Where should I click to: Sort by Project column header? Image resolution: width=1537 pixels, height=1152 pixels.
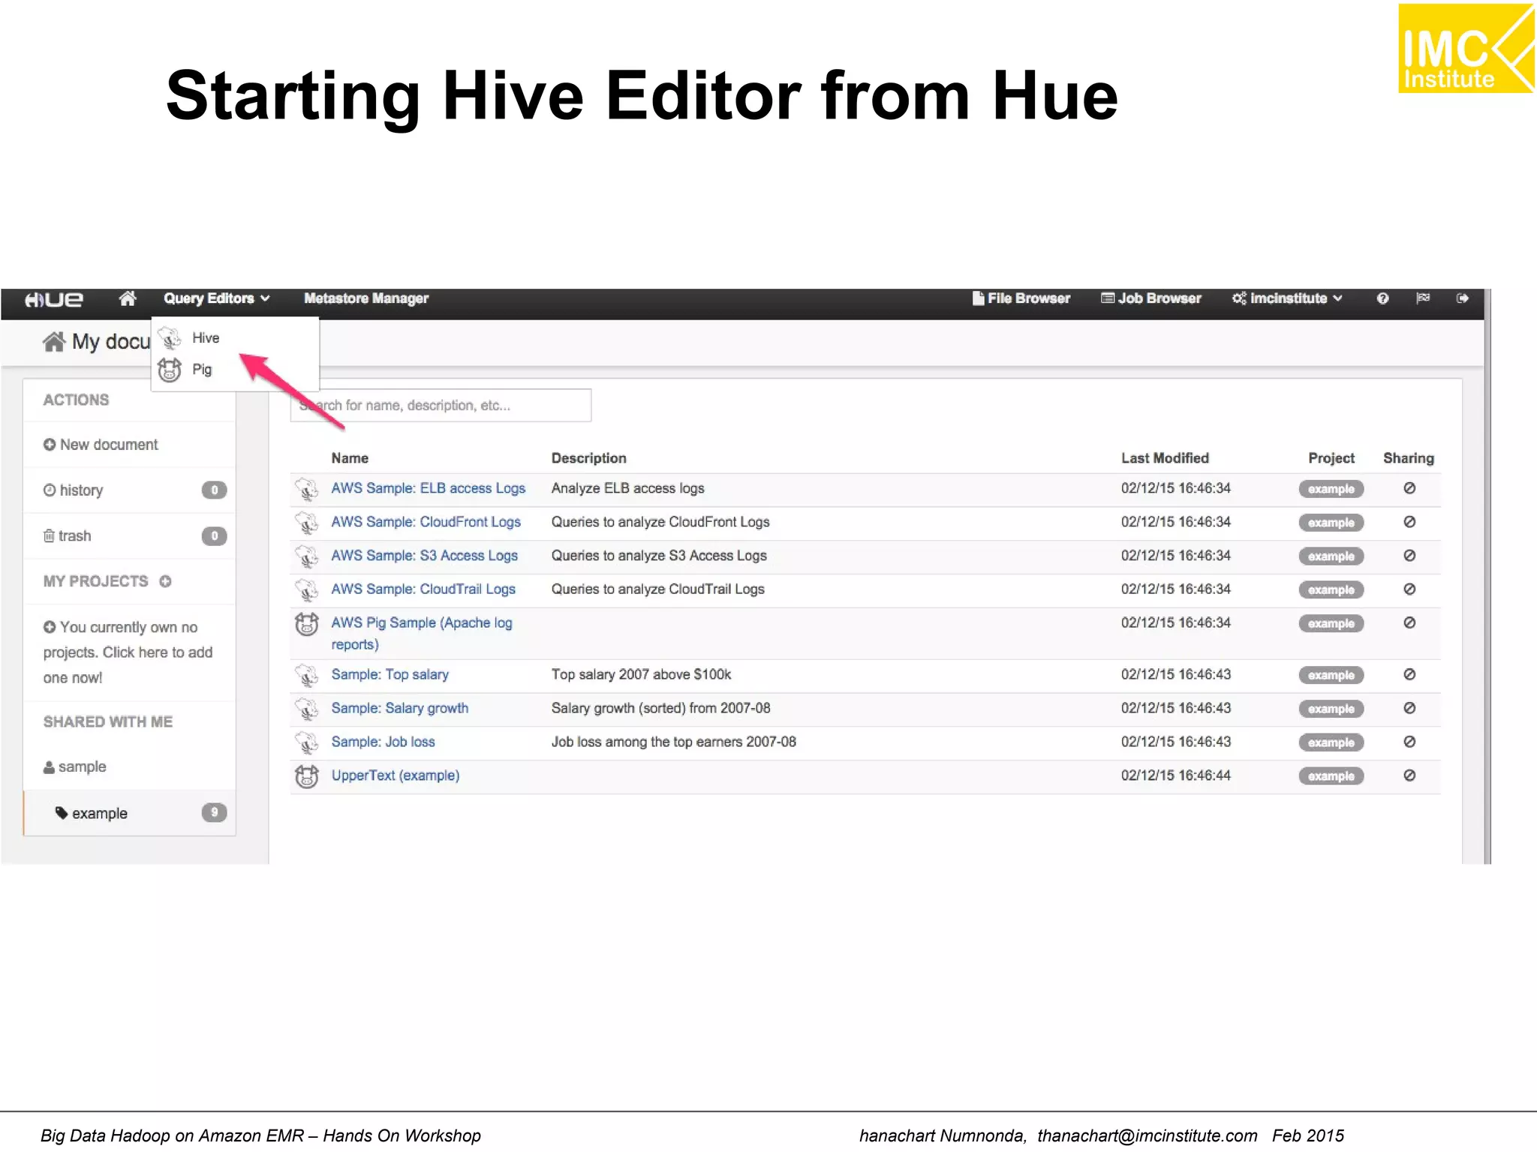(x=1331, y=458)
